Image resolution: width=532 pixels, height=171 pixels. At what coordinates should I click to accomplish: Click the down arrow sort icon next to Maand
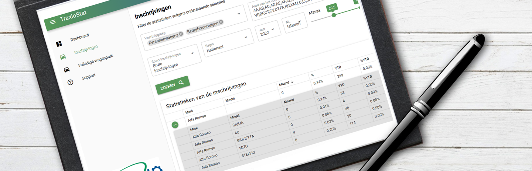292,83
